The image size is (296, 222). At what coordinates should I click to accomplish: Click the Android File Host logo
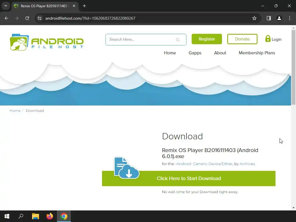pyautogui.click(x=47, y=42)
